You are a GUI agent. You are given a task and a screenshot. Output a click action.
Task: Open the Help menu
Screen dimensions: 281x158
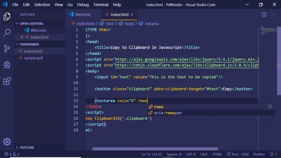(117, 5)
